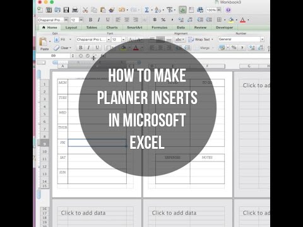Image resolution: width=303 pixels, height=227 pixels.
Task: Toggle Italic in the ribbon Font group
Action: pos(88,48)
